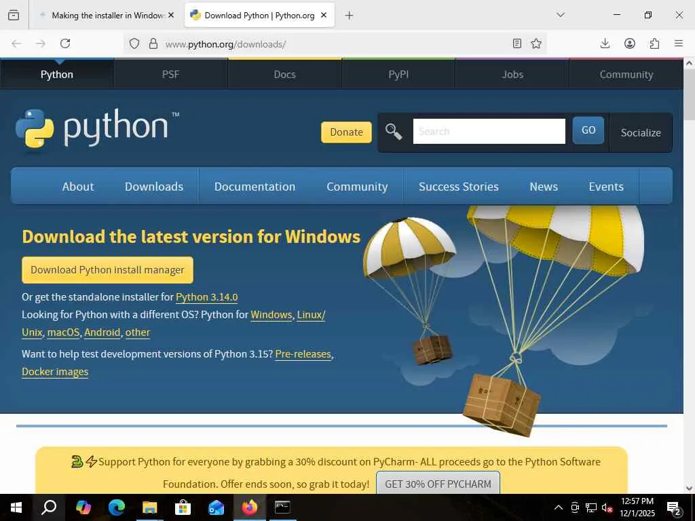Open the Success Stories menu item
The image size is (695, 521).
(x=458, y=187)
